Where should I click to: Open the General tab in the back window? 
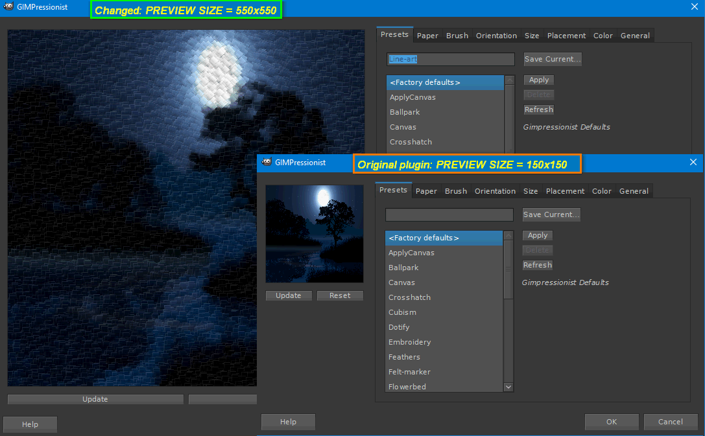click(x=635, y=36)
